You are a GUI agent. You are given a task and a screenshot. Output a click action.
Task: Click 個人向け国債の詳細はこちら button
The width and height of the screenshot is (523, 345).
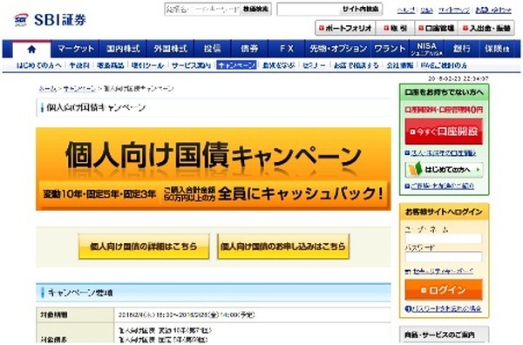pos(144,247)
